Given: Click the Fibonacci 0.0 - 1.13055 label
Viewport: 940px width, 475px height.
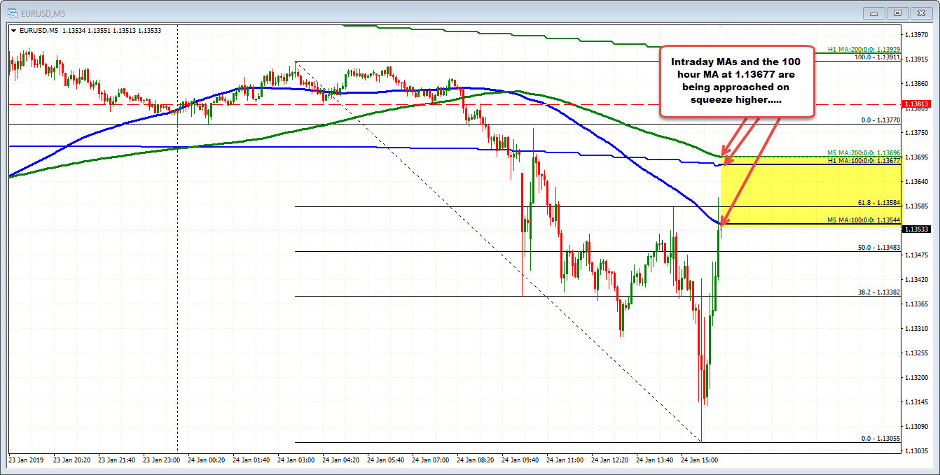Looking at the screenshot, I should [x=880, y=438].
